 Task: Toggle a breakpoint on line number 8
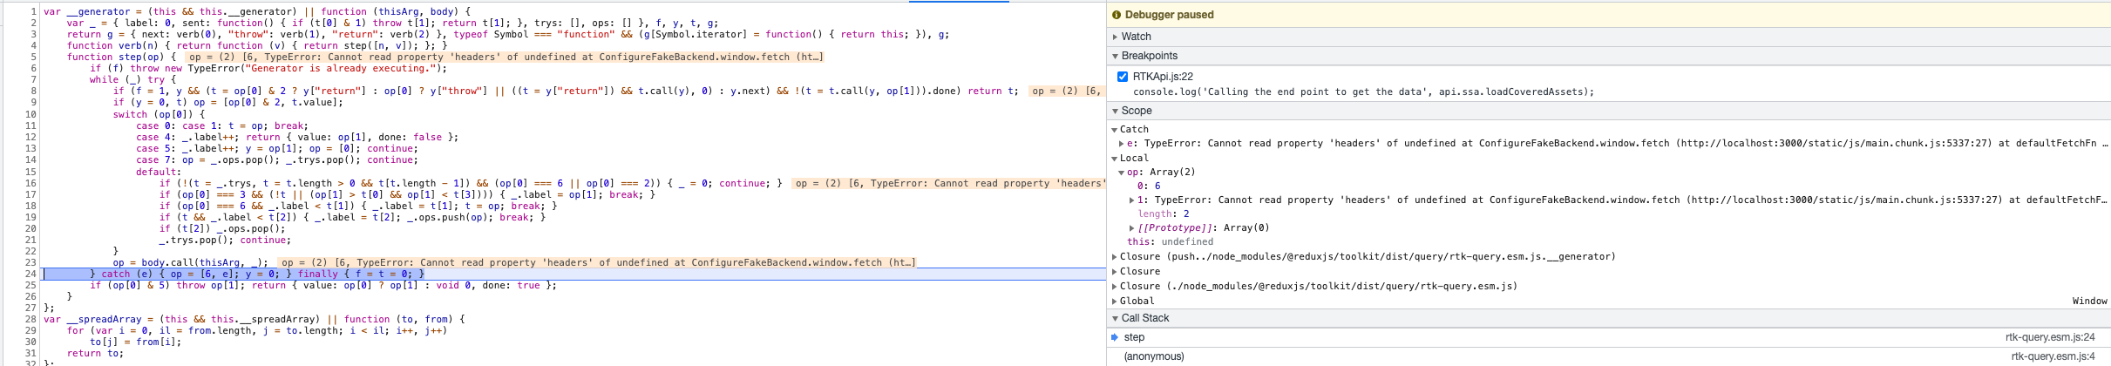[x=33, y=91]
